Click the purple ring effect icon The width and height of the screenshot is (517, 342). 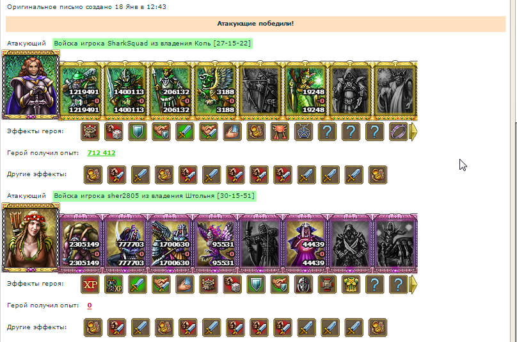[x=398, y=132]
